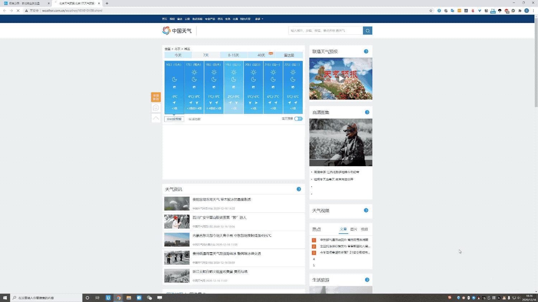This screenshot has height=302, width=538.
Task: Click the 生活指数 link below forecast
Action: click(194, 119)
